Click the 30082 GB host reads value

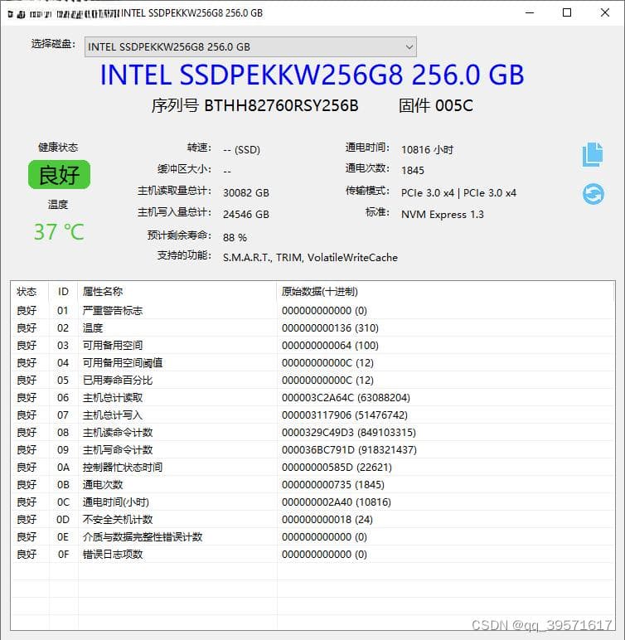pyautogui.click(x=246, y=192)
